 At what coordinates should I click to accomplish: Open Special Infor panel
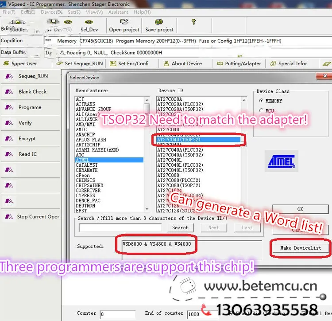pos(289,63)
